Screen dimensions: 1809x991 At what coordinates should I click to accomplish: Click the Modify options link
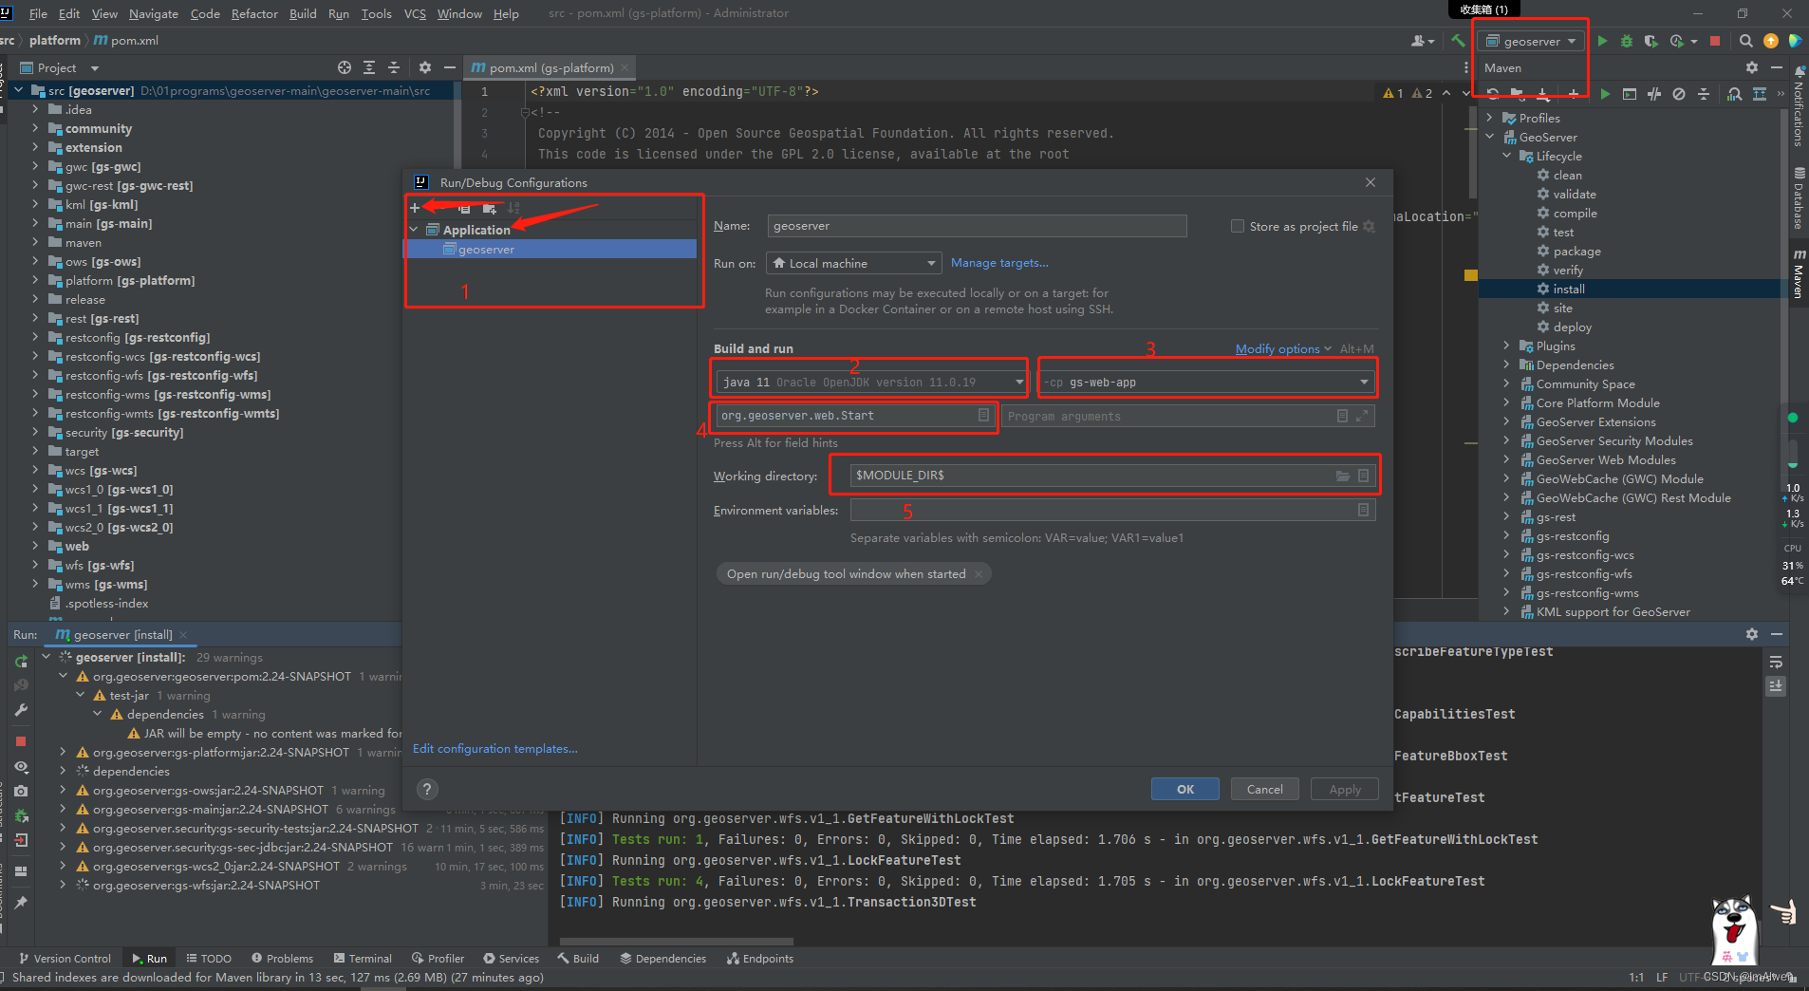click(x=1277, y=348)
